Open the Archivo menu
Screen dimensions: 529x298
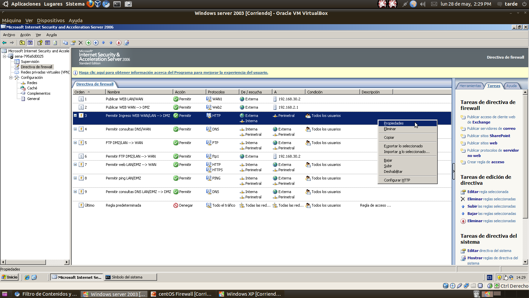pos(9,35)
